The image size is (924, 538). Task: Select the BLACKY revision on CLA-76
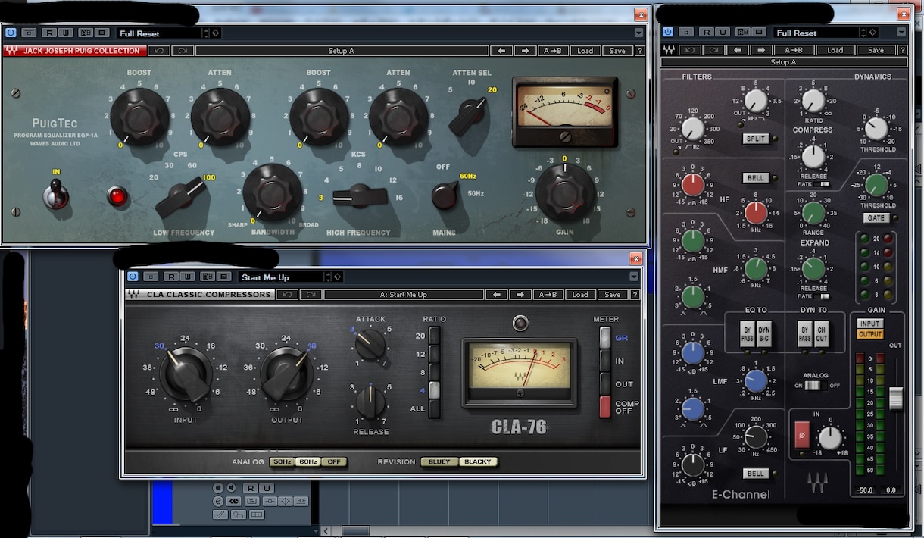tap(478, 461)
